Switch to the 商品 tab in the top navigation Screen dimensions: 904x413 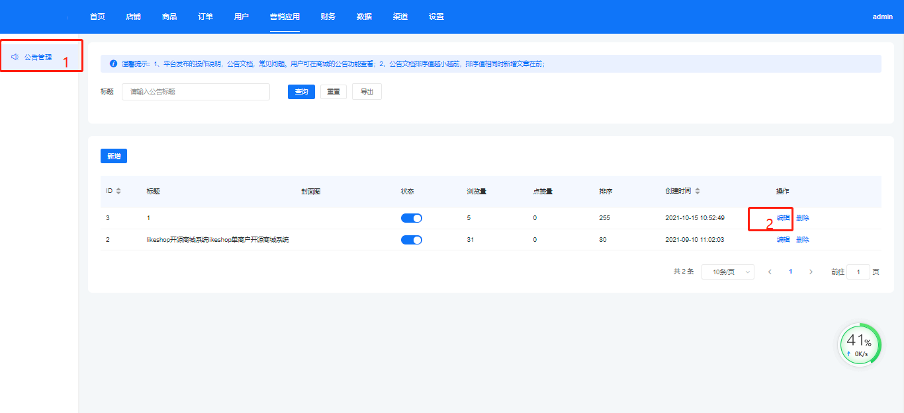(x=169, y=17)
